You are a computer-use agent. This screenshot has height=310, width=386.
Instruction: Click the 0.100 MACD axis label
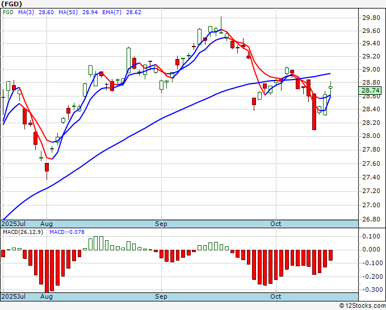click(x=371, y=236)
